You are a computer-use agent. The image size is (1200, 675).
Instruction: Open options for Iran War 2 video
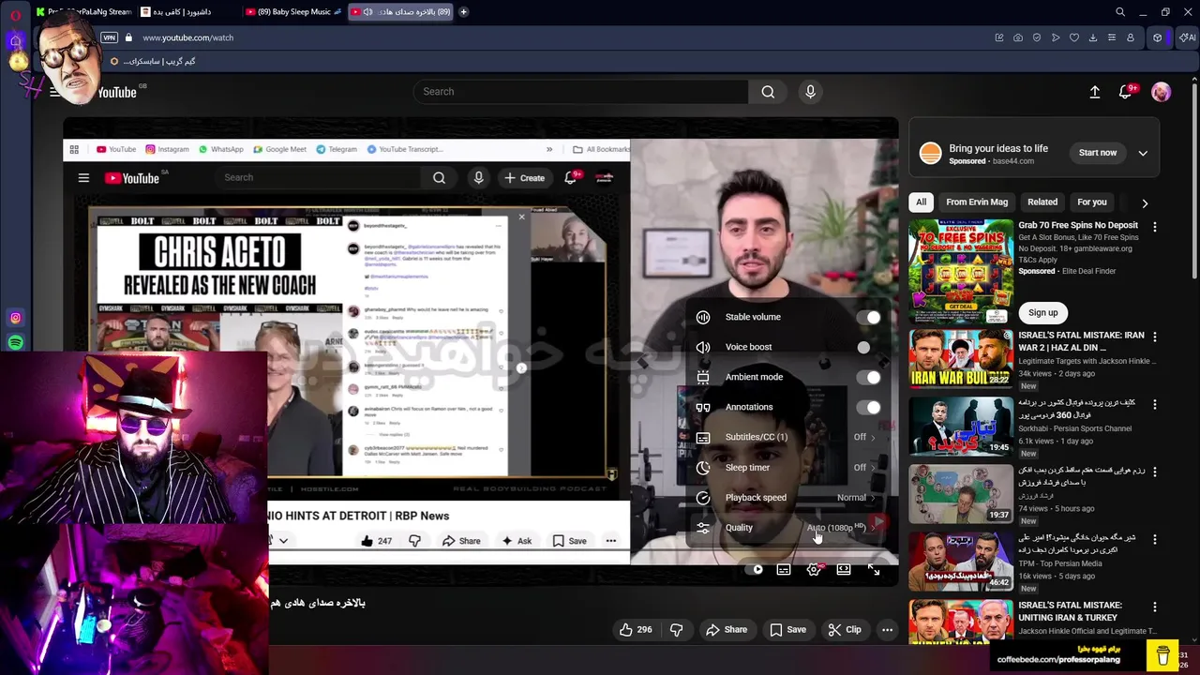pyautogui.click(x=1154, y=337)
